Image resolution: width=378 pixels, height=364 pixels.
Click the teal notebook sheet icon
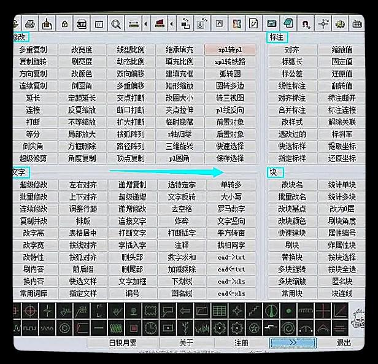pos(288,24)
